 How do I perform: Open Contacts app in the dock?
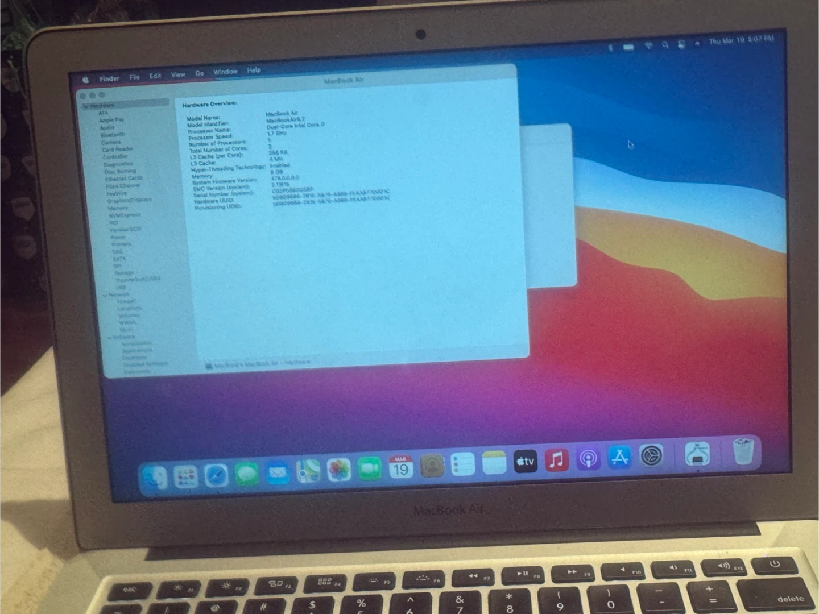(432, 466)
